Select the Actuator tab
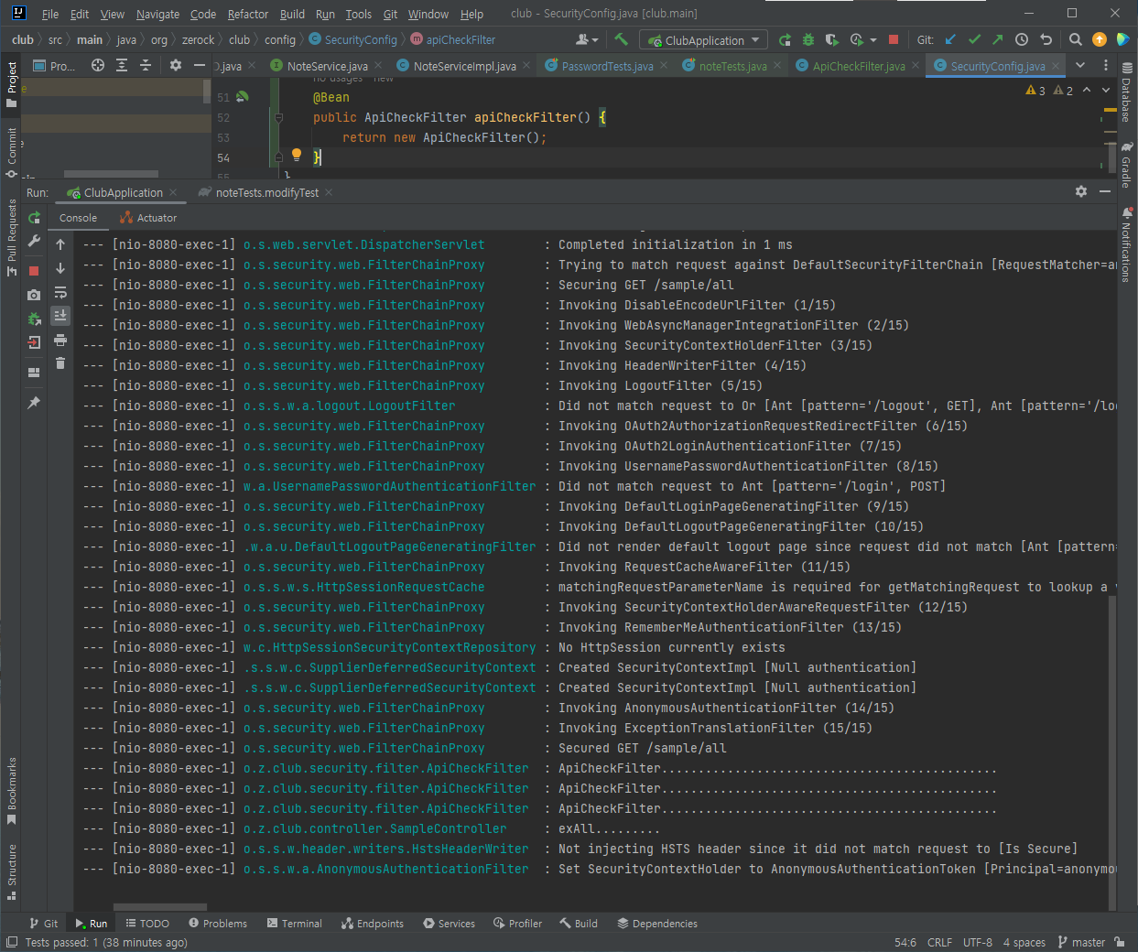Image resolution: width=1138 pixels, height=952 pixels. pyautogui.click(x=148, y=218)
